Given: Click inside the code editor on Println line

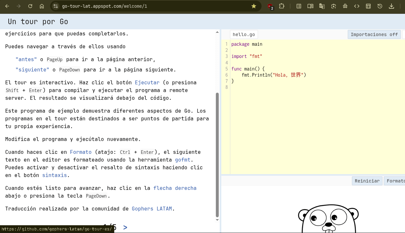Looking at the screenshot, I should 273,75.
